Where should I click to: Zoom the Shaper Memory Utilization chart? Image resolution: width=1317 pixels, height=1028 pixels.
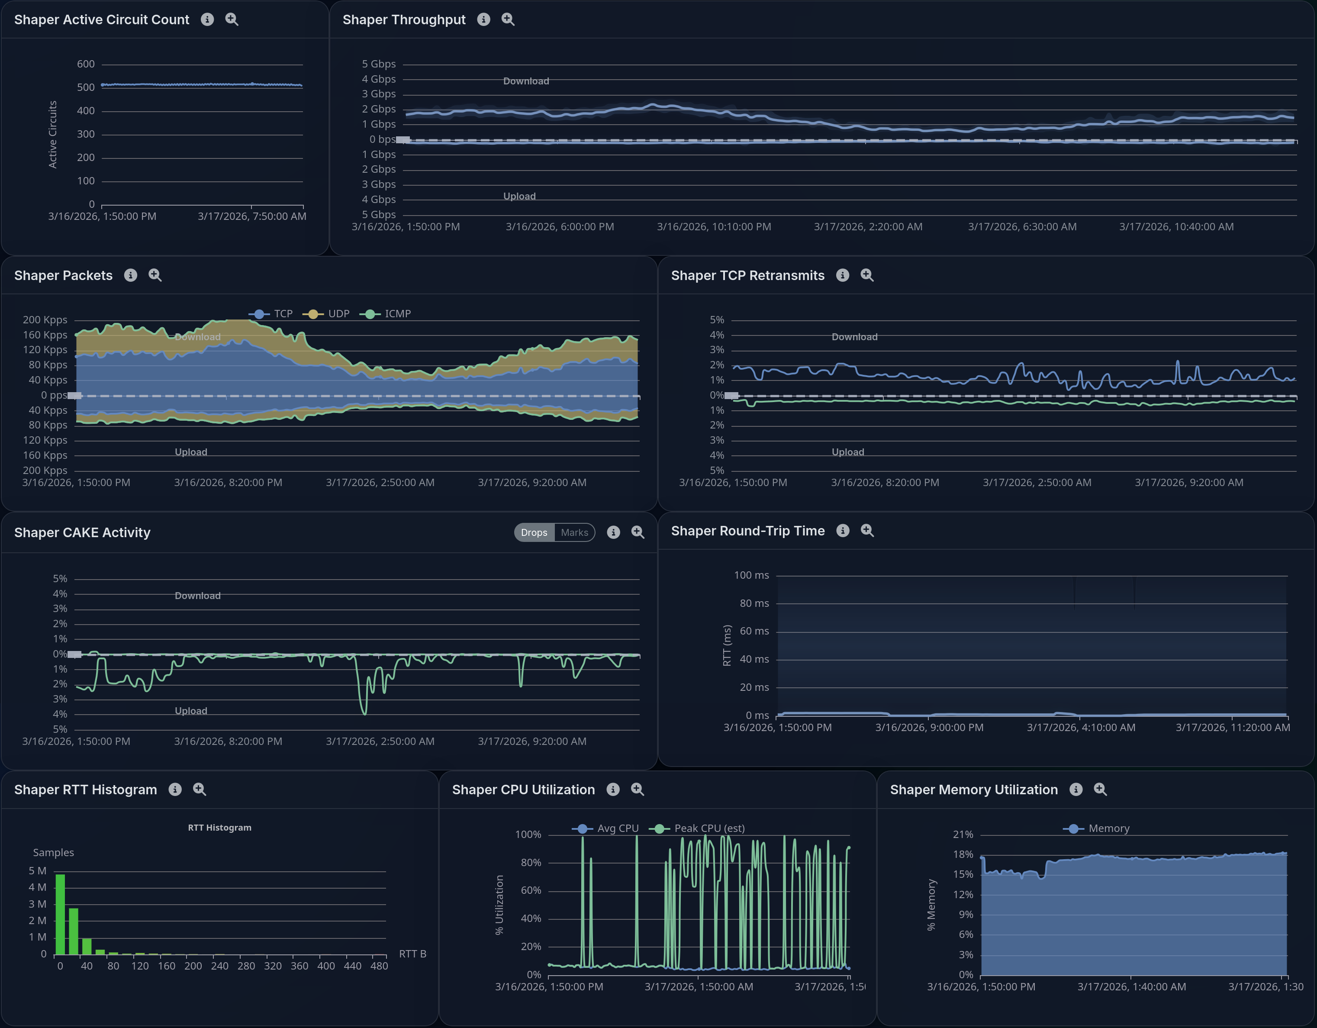tap(1101, 789)
